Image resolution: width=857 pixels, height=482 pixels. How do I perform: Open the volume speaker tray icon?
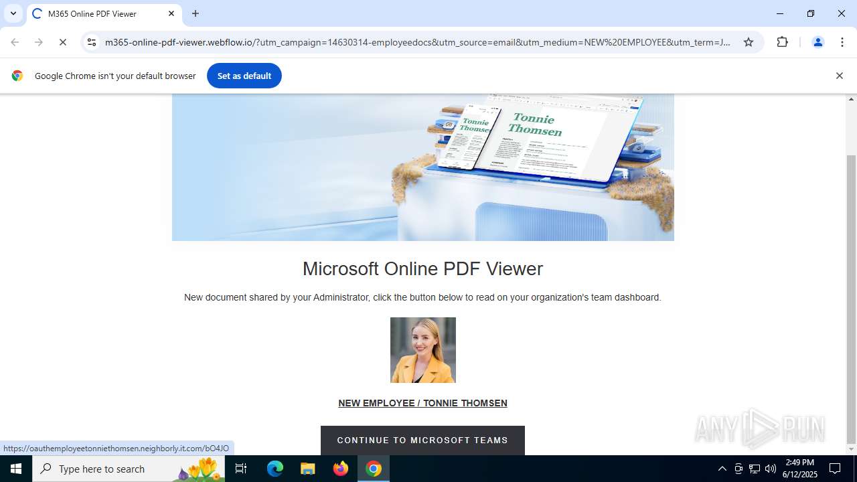771,469
